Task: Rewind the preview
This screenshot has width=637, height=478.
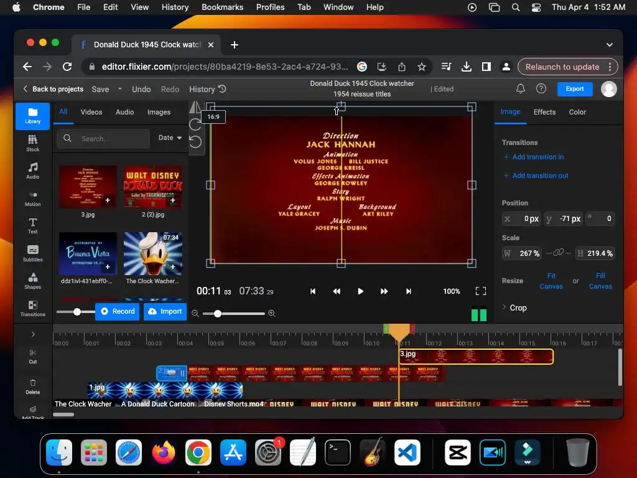Action: click(337, 291)
